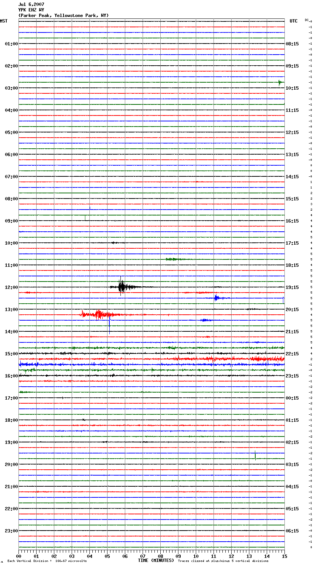Click the "06:00" MST time label

[11, 155]
